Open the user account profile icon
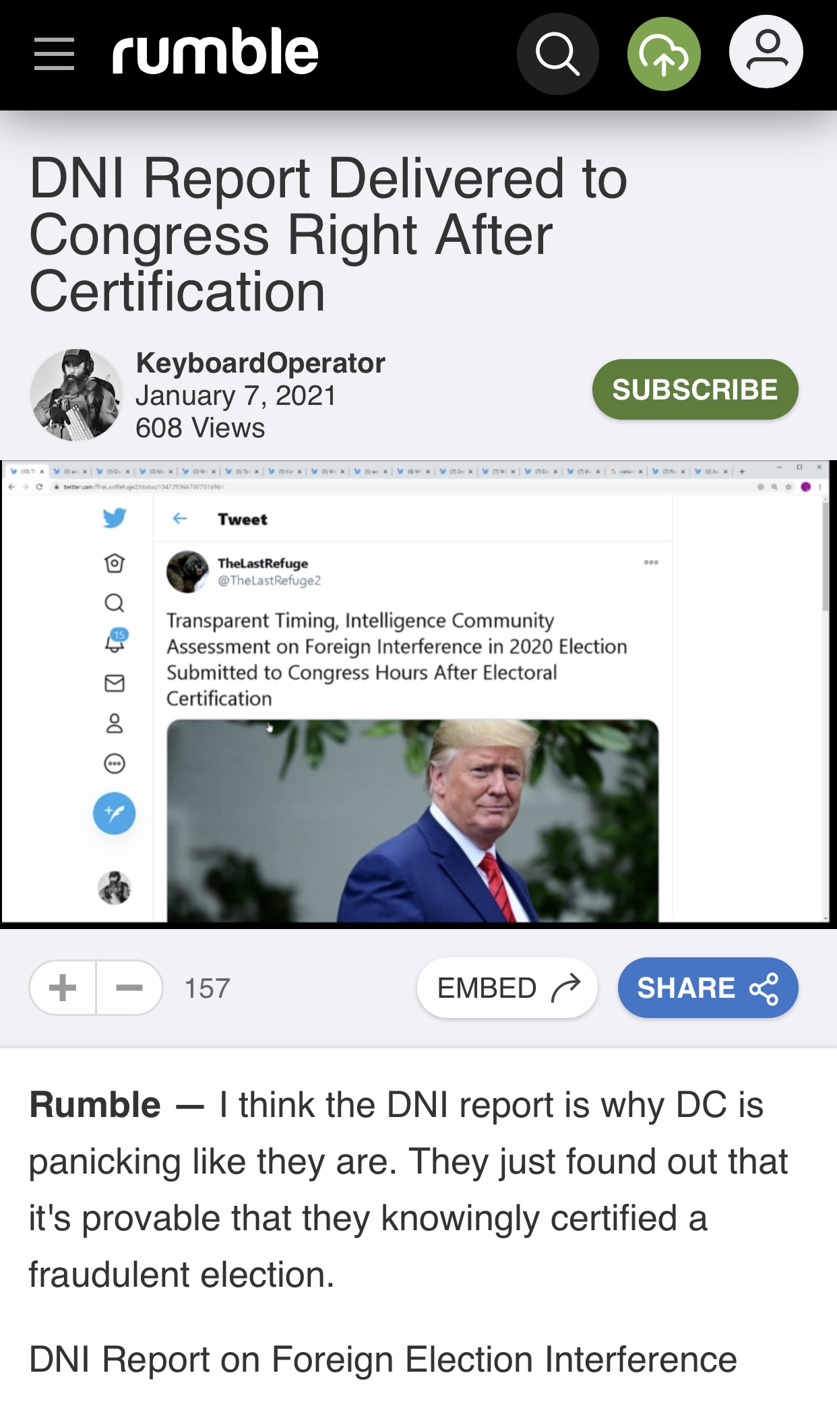837x1402 pixels. [x=766, y=52]
